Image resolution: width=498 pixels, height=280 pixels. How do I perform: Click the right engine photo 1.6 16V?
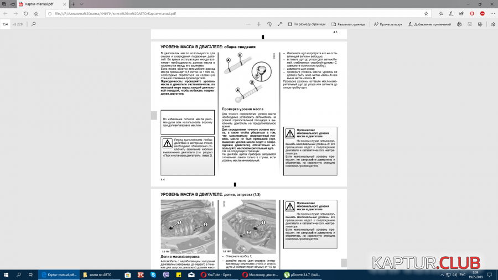pos(249,227)
